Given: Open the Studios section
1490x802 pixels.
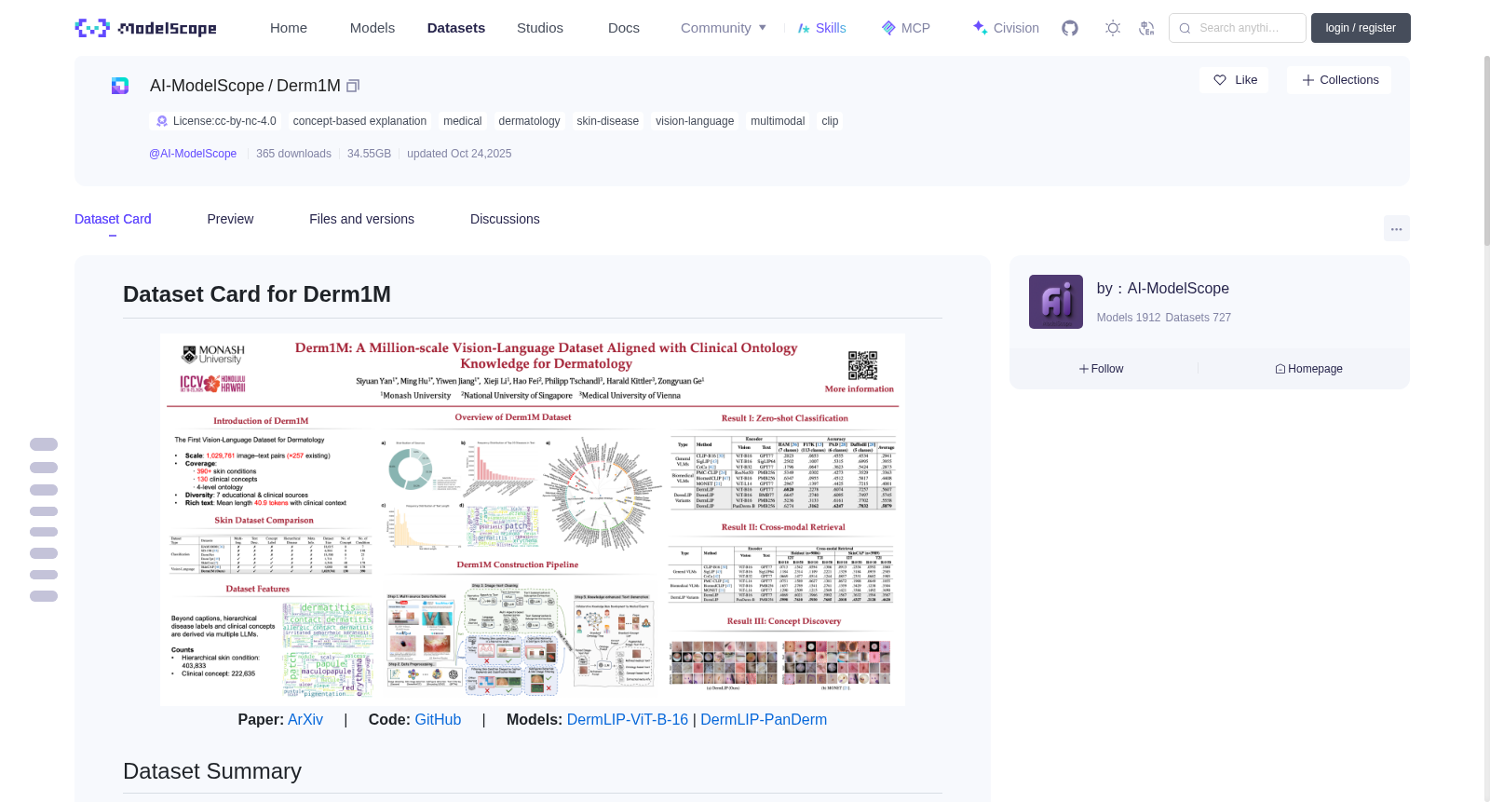Looking at the screenshot, I should 540,28.
